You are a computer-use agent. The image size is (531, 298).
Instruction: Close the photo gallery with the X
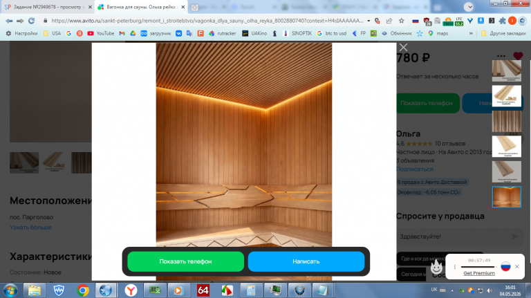[x=403, y=48]
